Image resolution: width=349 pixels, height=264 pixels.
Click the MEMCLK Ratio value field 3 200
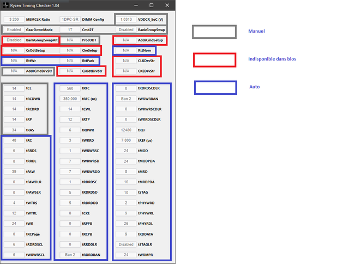coord(14,20)
